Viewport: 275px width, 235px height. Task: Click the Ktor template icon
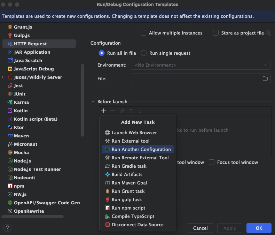(x=10, y=127)
